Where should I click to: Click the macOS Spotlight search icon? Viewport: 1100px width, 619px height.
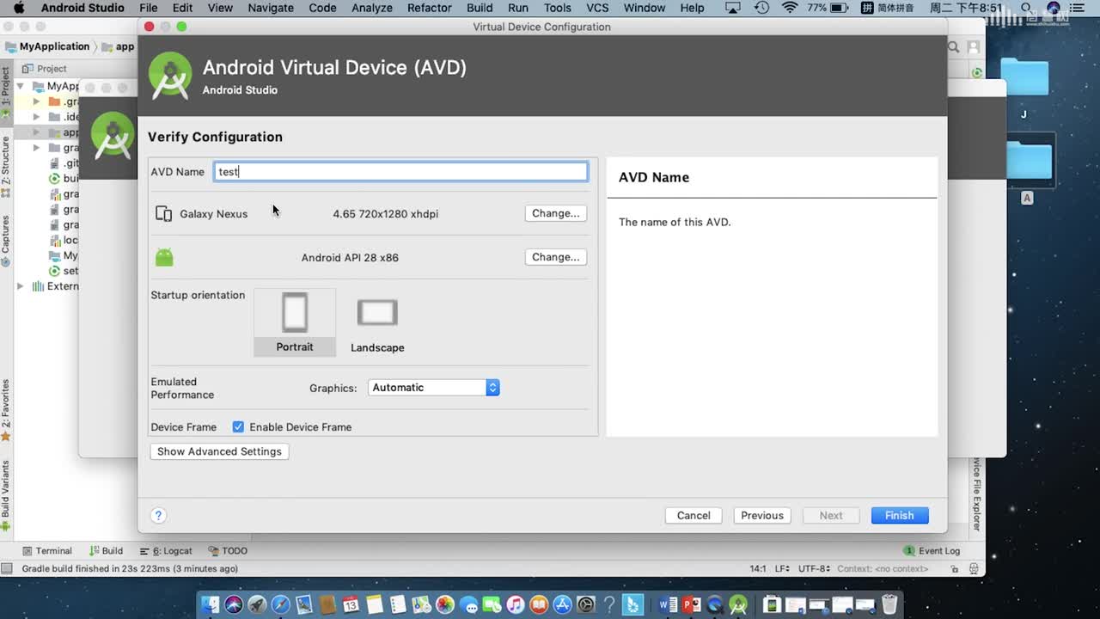1025,8
